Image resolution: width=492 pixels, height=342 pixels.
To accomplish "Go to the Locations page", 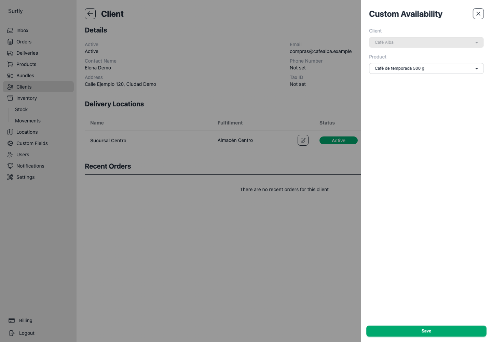I will click(38, 132).
